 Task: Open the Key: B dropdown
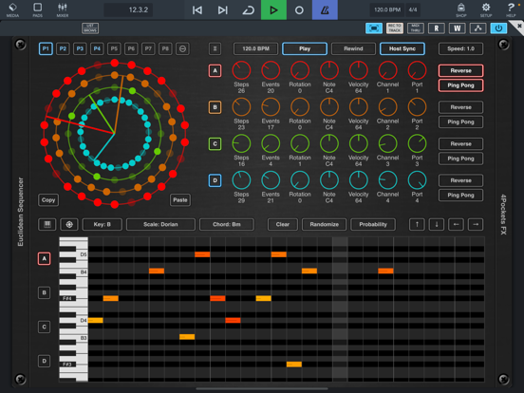[x=103, y=224]
